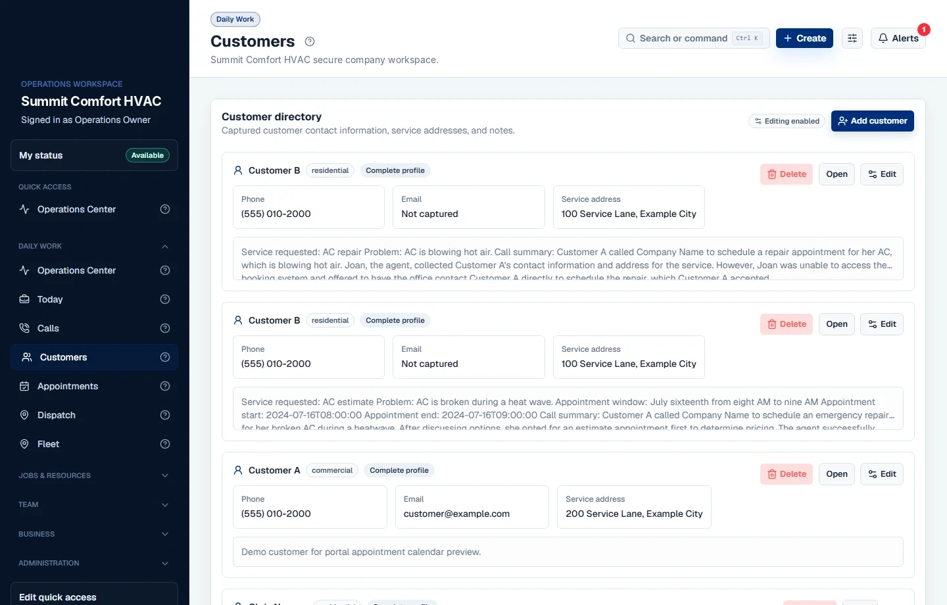
Task: Open Operations Center under Daily Work
Action: click(x=76, y=270)
